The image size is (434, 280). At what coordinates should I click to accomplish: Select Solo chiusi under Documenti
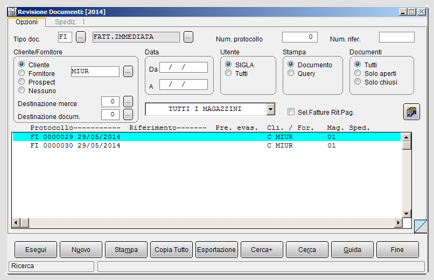point(358,81)
